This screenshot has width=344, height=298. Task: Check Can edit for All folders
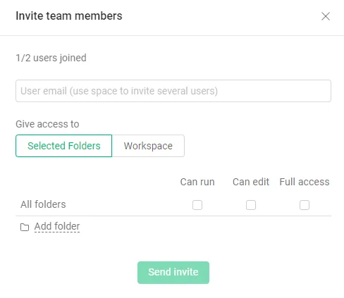coord(251,205)
